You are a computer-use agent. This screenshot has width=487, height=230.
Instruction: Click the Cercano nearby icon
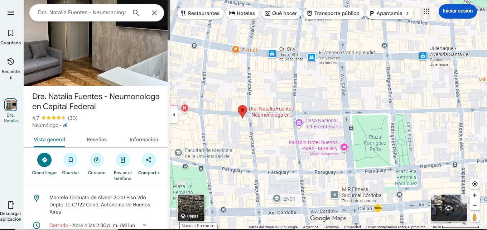tap(97, 160)
